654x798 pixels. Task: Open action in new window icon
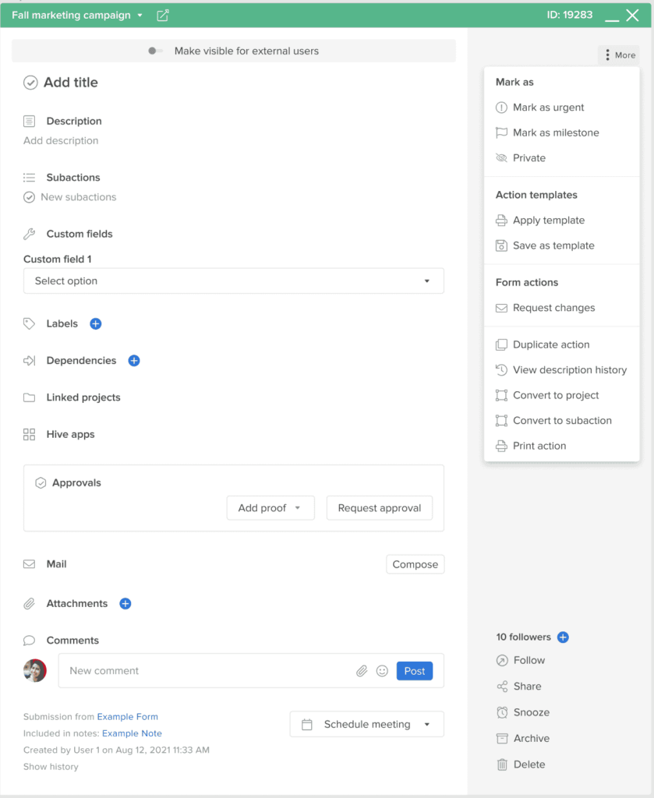tap(162, 16)
